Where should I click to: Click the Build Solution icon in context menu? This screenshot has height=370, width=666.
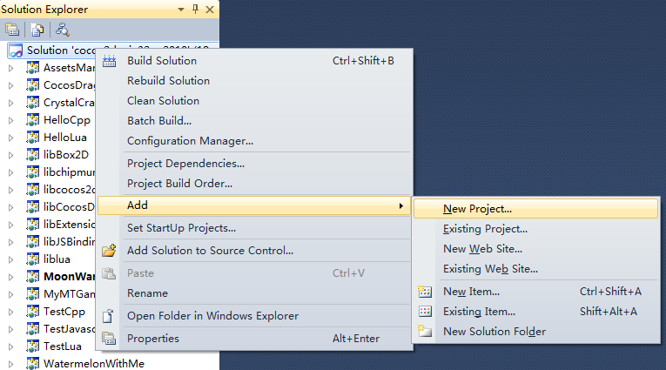click(109, 61)
